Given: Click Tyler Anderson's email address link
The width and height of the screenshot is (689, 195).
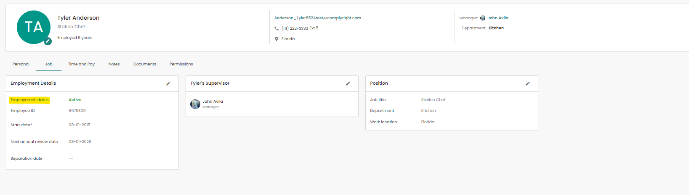Looking at the screenshot, I should pyautogui.click(x=317, y=18).
